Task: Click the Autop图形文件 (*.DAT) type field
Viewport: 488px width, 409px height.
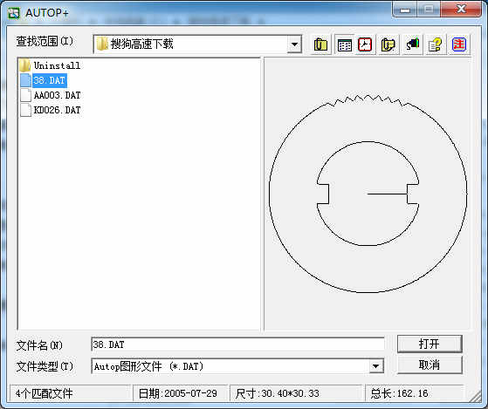Action: pos(230,366)
